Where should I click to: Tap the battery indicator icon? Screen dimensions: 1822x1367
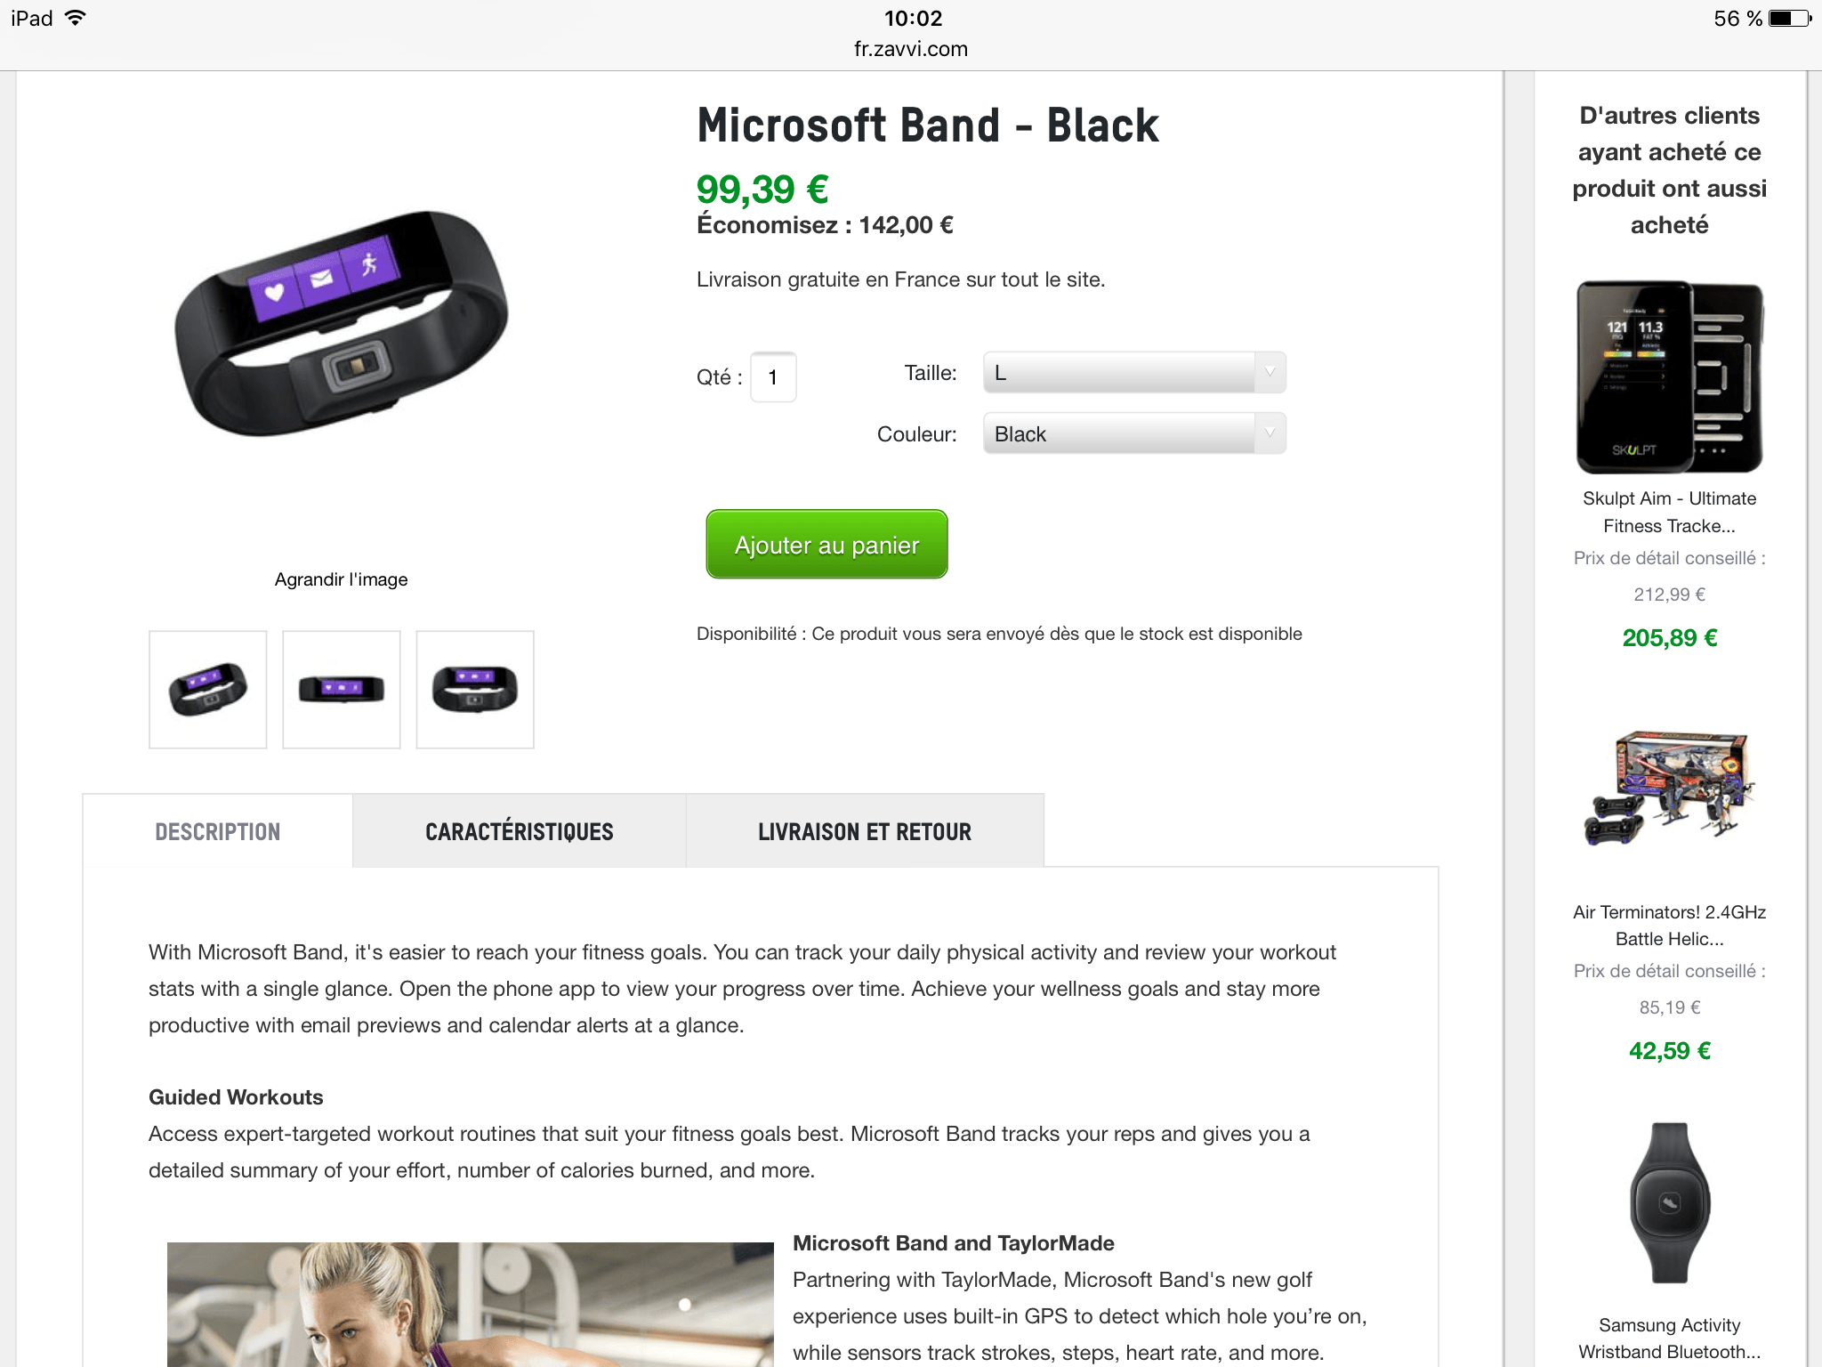[1790, 18]
